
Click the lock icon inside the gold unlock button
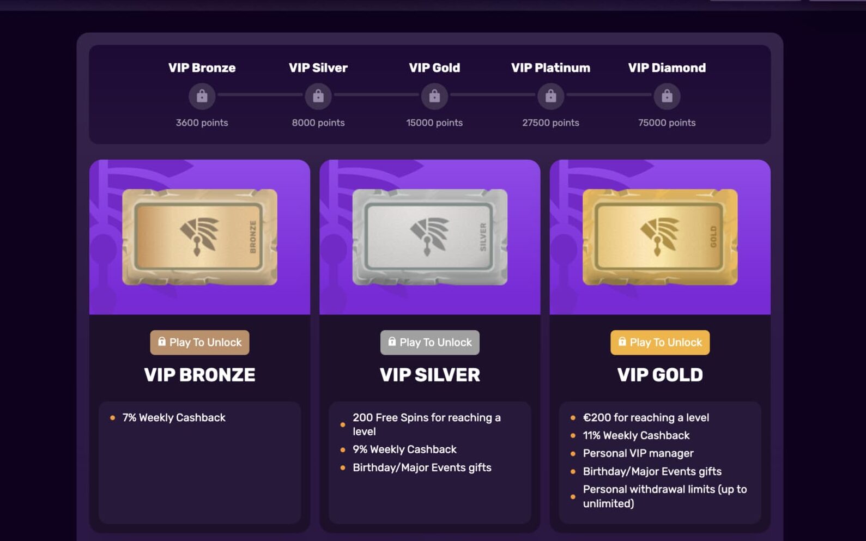[x=622, y=342]
